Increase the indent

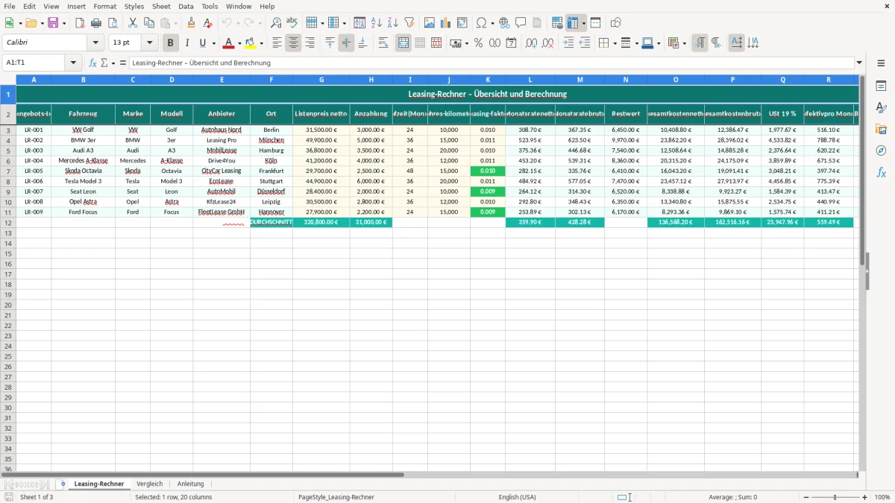(568, 43)
